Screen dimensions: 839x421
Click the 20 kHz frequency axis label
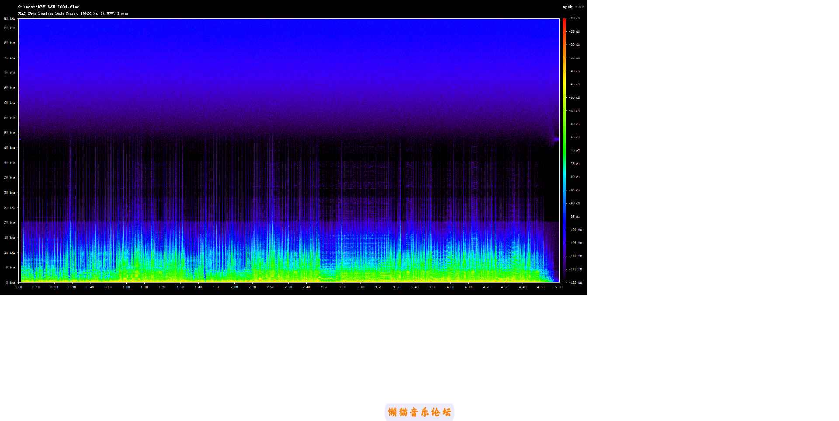(10, 223)
